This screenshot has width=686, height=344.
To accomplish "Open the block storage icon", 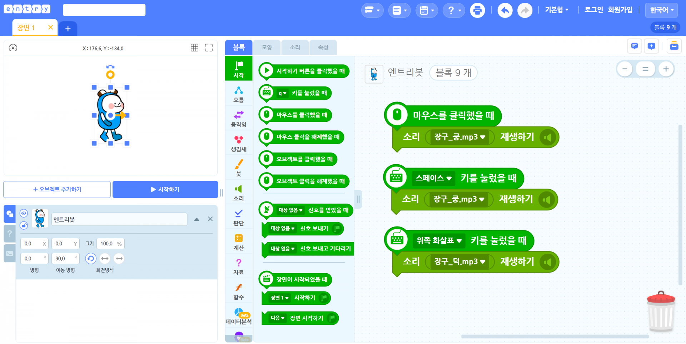I will [674, 46].
